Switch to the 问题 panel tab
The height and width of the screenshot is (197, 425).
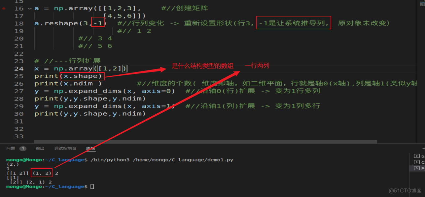tap(11, 149)
